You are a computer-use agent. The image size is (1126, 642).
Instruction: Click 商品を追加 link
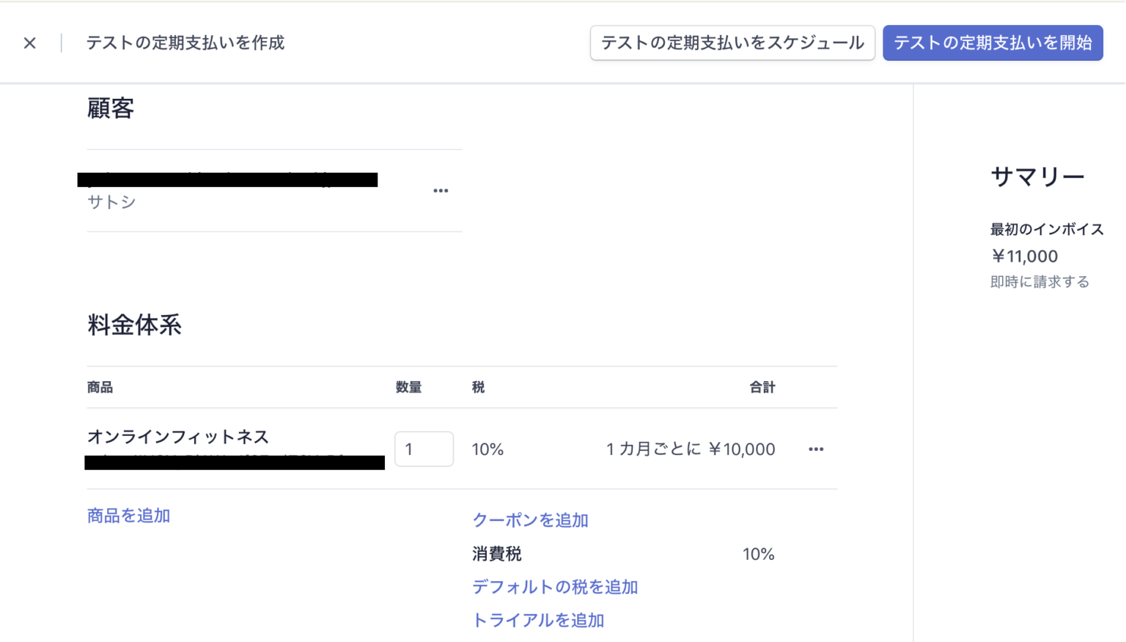tap(128, 516)
